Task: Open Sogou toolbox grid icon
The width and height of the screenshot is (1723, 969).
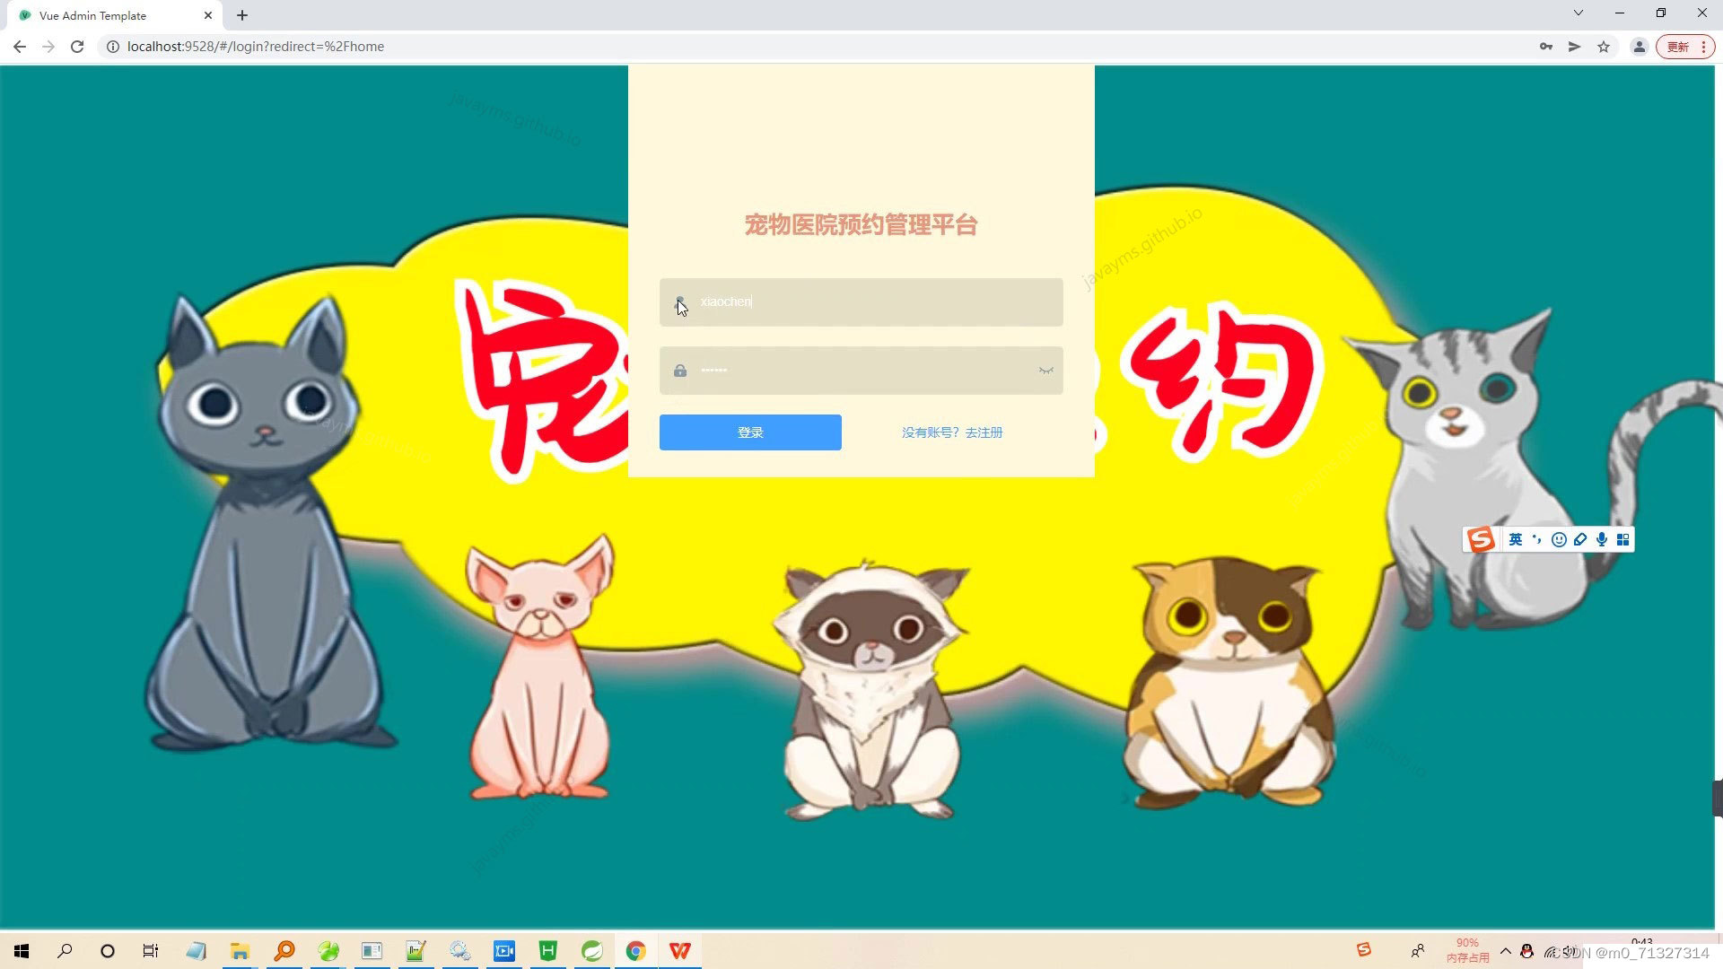Action: [1622, 539]
